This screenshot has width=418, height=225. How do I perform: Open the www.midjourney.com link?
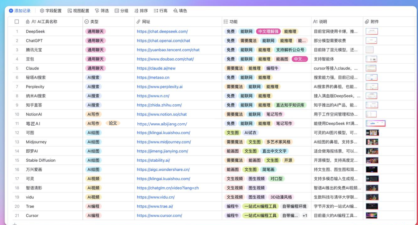(164, 142)
